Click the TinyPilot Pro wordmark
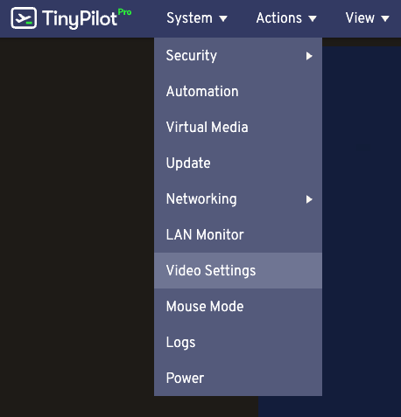The height and width of the screenshot is (417, 401). (x=87, y=18)
